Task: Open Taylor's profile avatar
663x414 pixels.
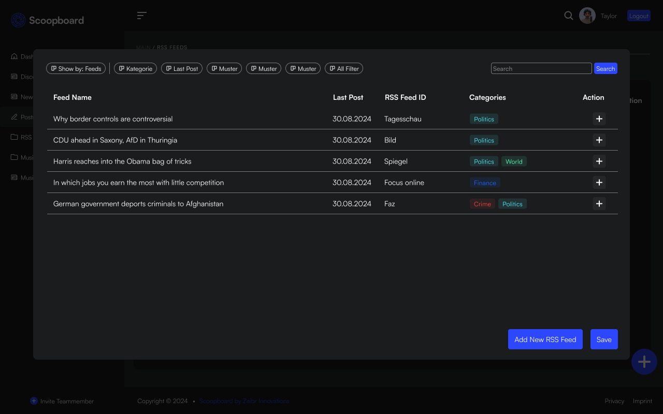Action: 587,16
